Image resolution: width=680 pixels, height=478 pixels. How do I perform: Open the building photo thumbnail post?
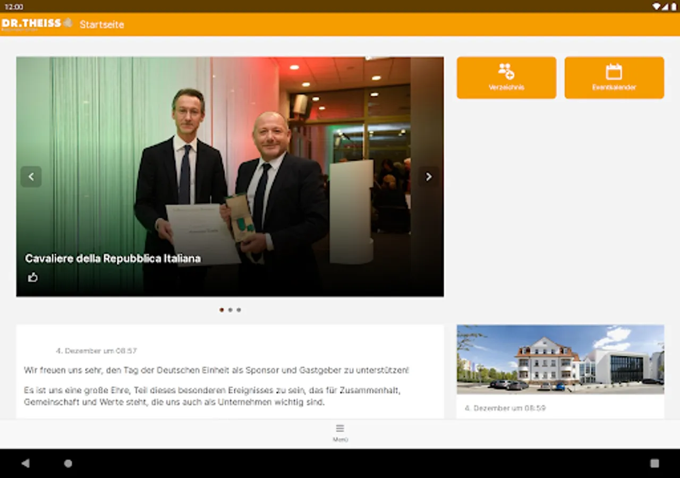[x=560, y=359]
